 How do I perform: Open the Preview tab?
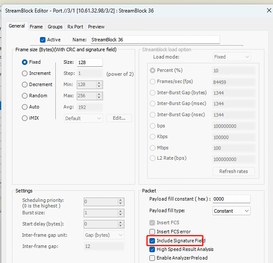[96, 27]
